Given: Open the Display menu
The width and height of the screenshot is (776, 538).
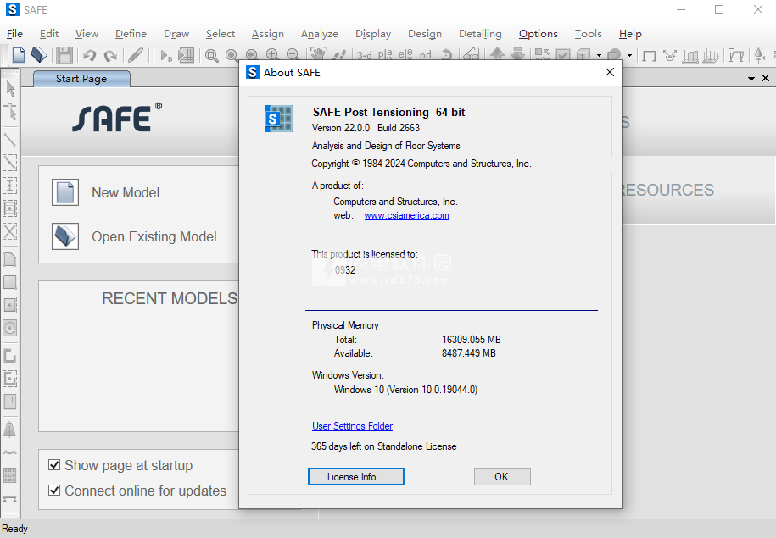Looking at the screenshot, I should tap(373, 34).
